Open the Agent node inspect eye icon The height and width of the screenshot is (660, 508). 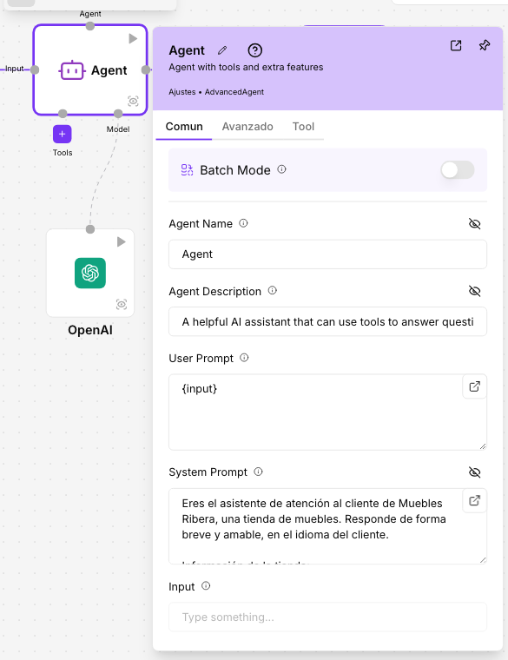tap(133, 101)
